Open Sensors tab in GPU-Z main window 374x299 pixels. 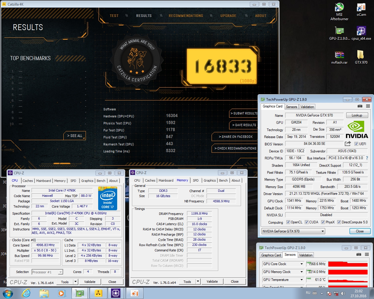pos(291,107)
